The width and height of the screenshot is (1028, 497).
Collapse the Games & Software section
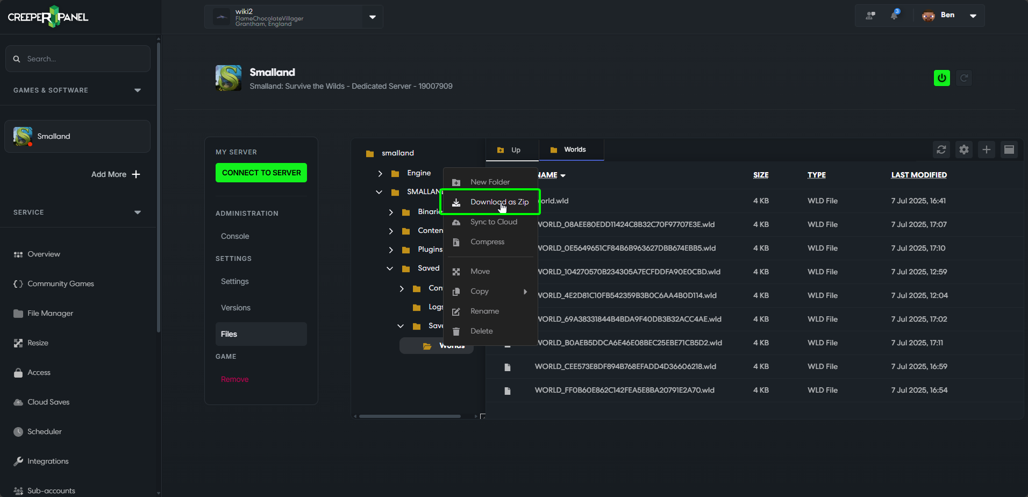pyautogui.click(x=138, y=90)
